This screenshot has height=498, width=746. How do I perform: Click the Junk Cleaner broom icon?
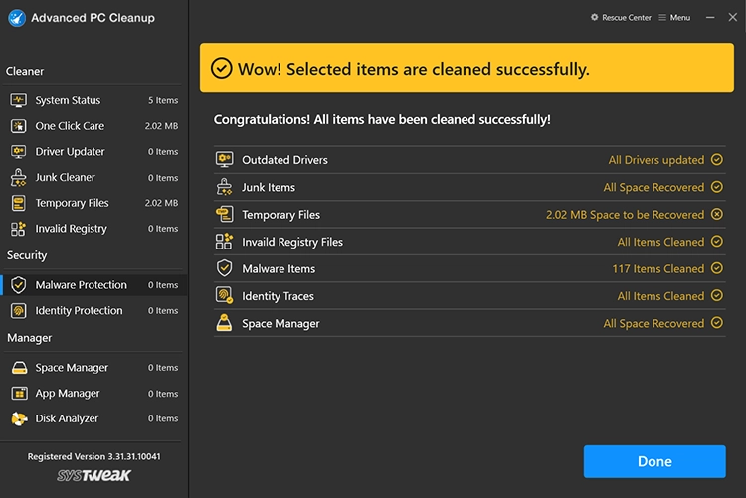pos(18,178)
